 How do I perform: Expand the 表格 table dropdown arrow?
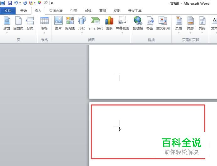coord(44,33)
